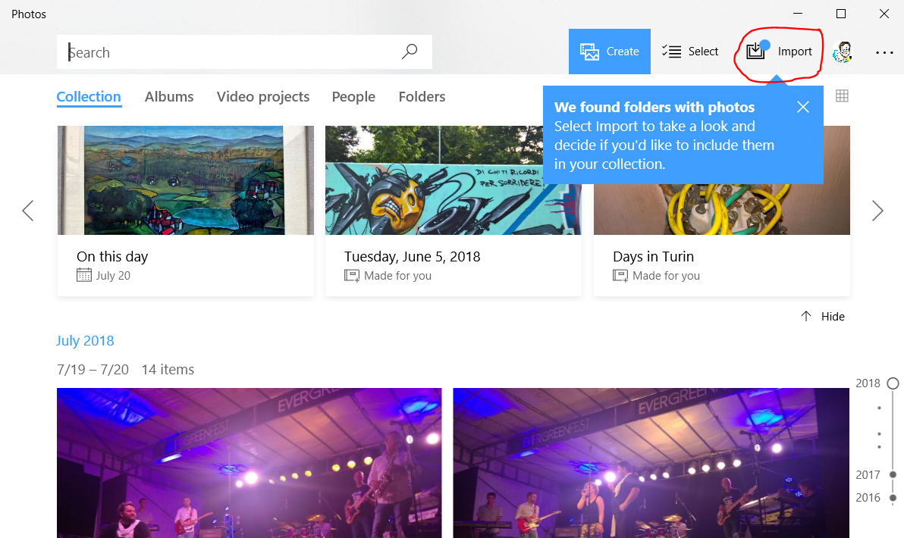The image size is (904, 538).
Task: Close the found folders notification
Action: [x=803, y=107]
